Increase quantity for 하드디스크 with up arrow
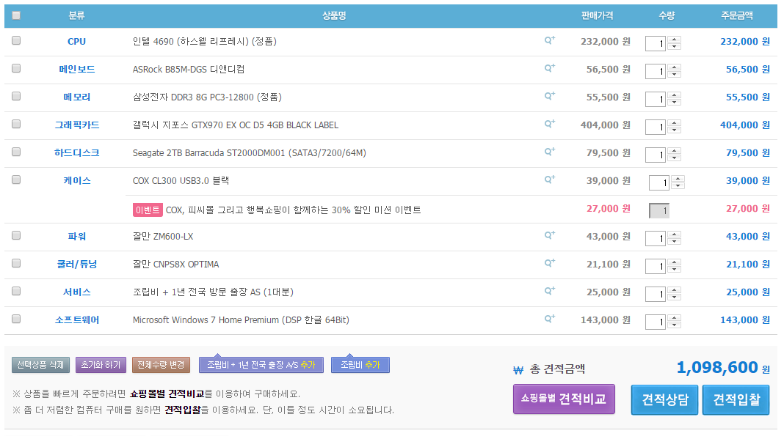This screenshot has height=436, width=784. (675, 152)
